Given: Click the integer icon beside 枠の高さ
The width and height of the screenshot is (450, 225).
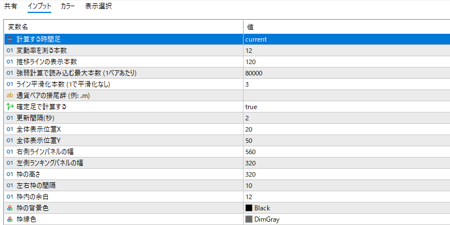Looking at the screenshot, I should coord(10,174).
